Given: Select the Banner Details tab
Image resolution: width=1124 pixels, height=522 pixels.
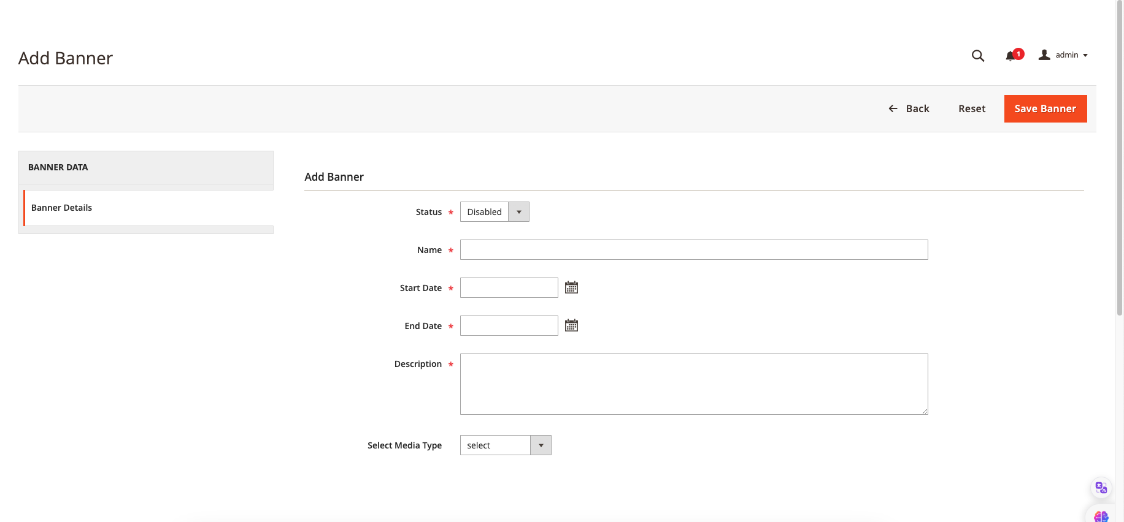Looking at the screenshot, I should [148, 208].
